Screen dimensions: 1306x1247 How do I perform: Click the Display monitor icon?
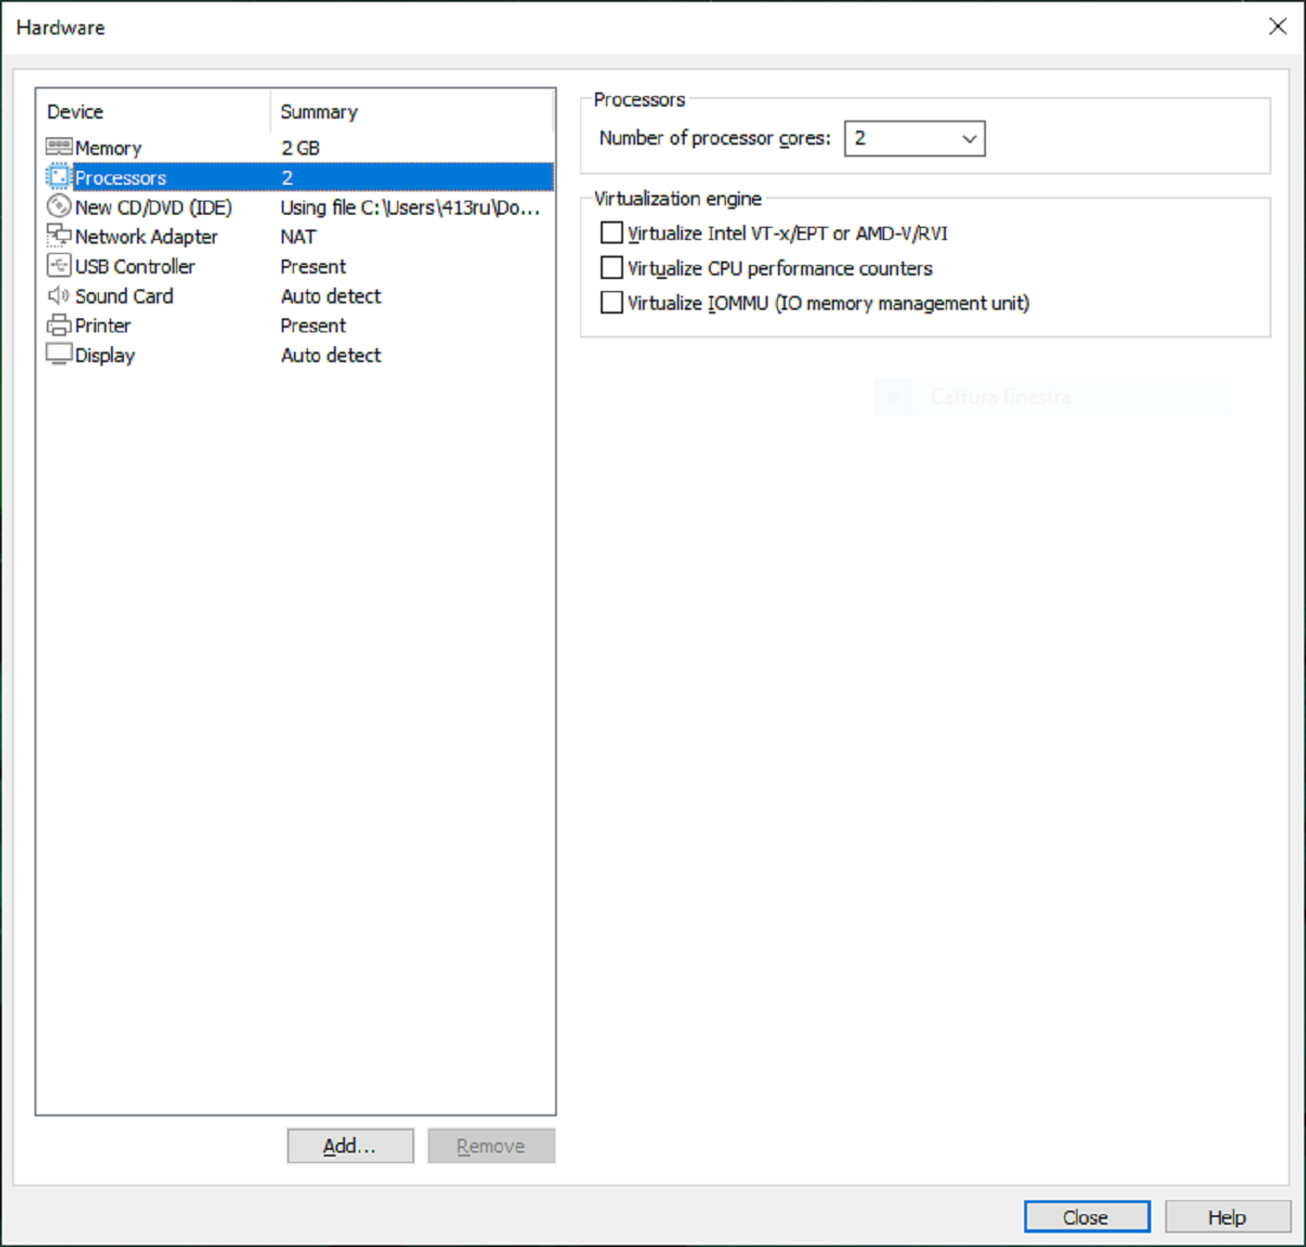pos(58,355)
